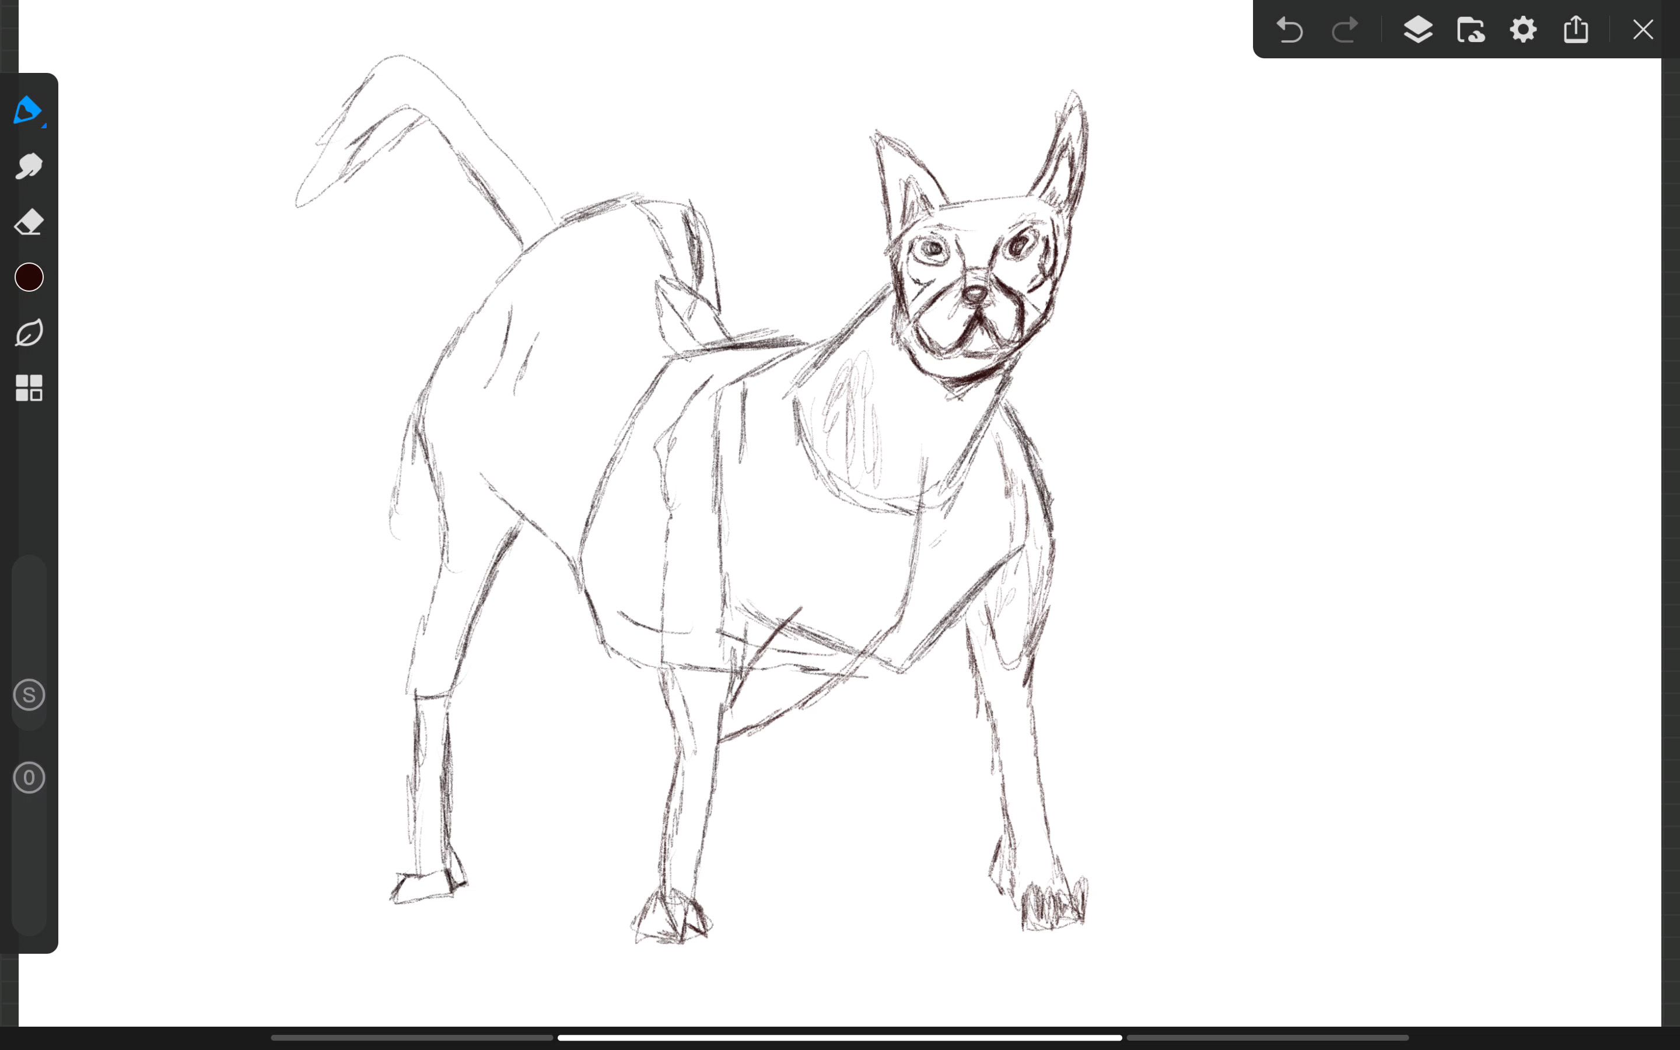Close the drawing canvas

[x=1643, y=29]
